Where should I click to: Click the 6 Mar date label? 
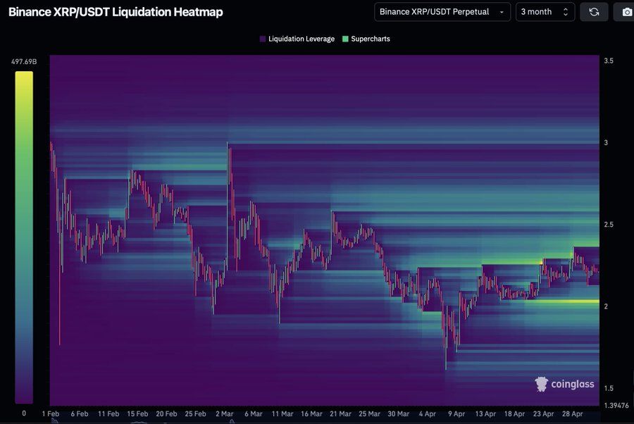(x=254, y=414)
